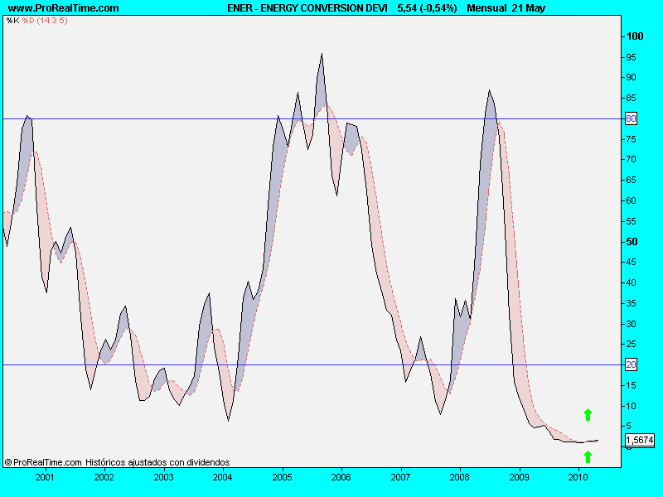Click the boxed 80 overbought level label
The height and width of the screenshot is (497, 663).
pos(631,118)
